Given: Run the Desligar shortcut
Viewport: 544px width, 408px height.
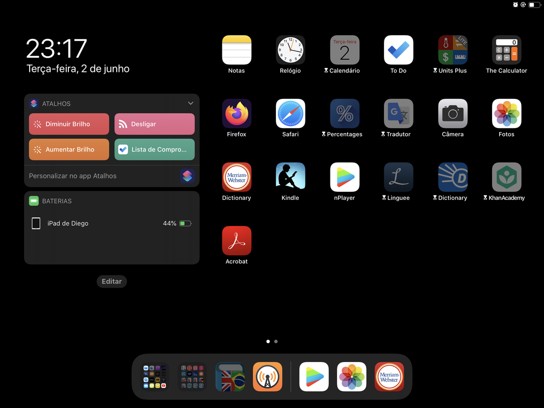Looking at the screenshot, I should (154, 124).
